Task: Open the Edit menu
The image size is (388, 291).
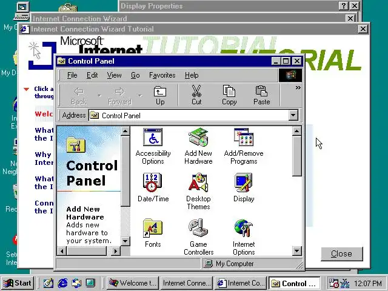Action: click(x=92, y=75)
